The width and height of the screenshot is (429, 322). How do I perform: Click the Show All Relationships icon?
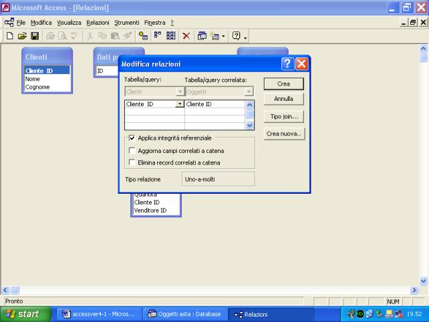pos(171,36)
